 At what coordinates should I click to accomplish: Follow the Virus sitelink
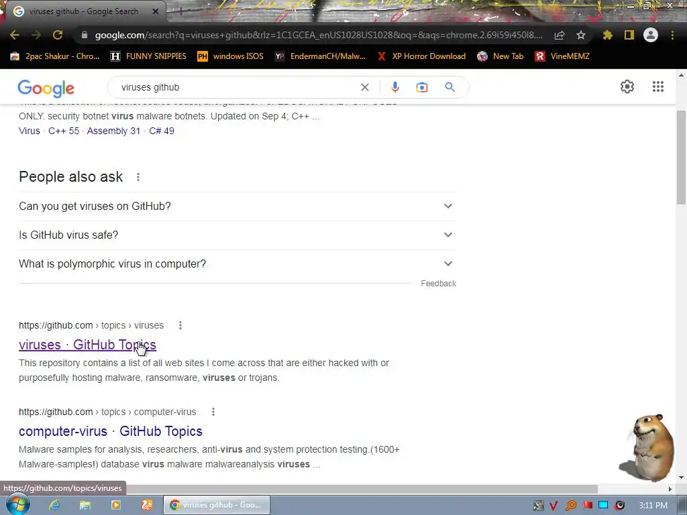tap(30, 131)
